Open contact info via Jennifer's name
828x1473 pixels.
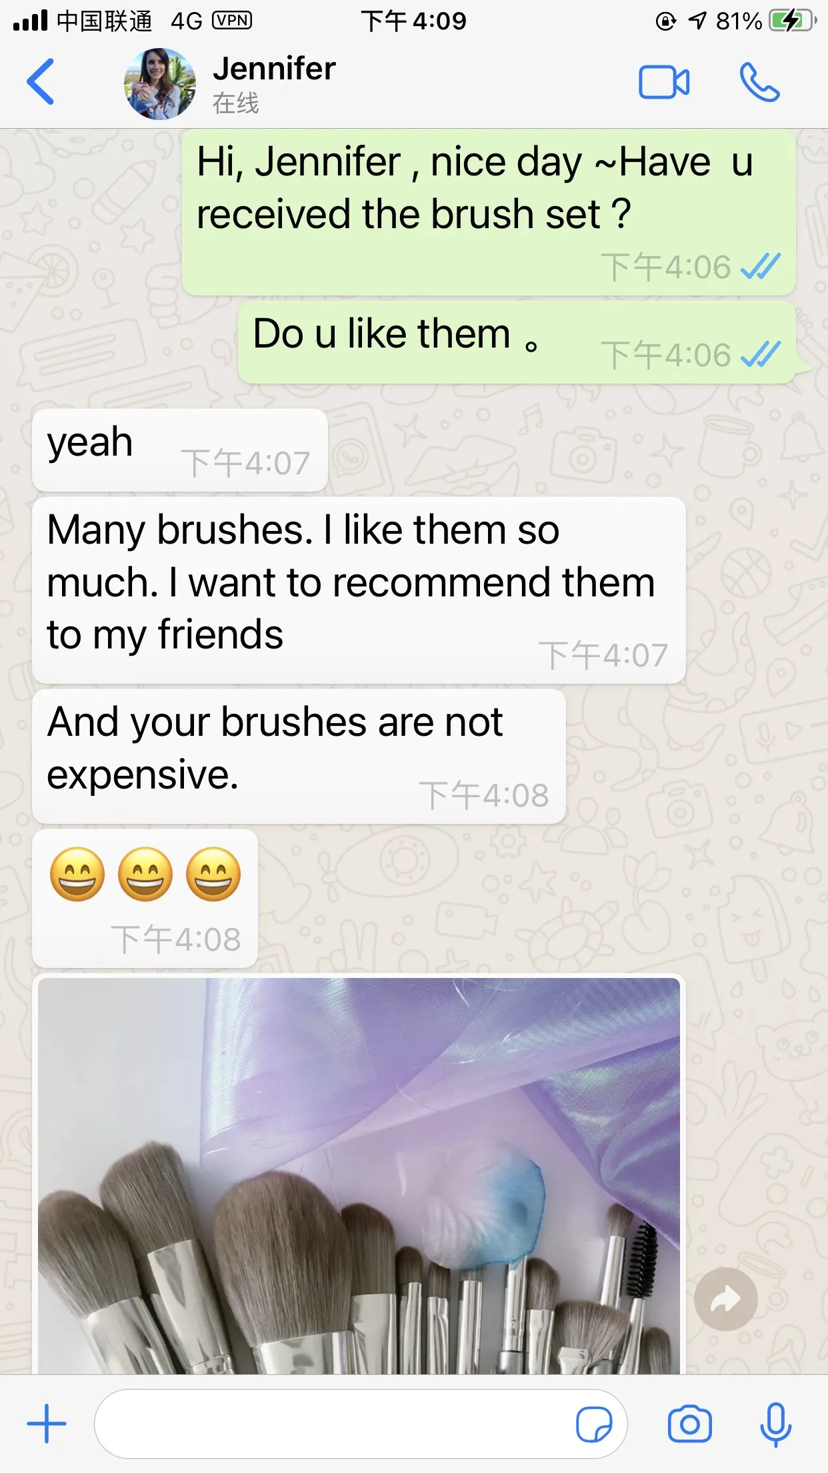274,69
